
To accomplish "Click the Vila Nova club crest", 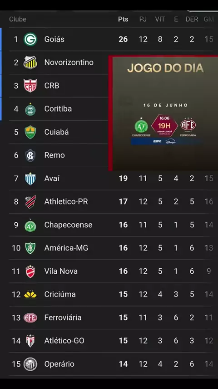I will tap(30, 271).
